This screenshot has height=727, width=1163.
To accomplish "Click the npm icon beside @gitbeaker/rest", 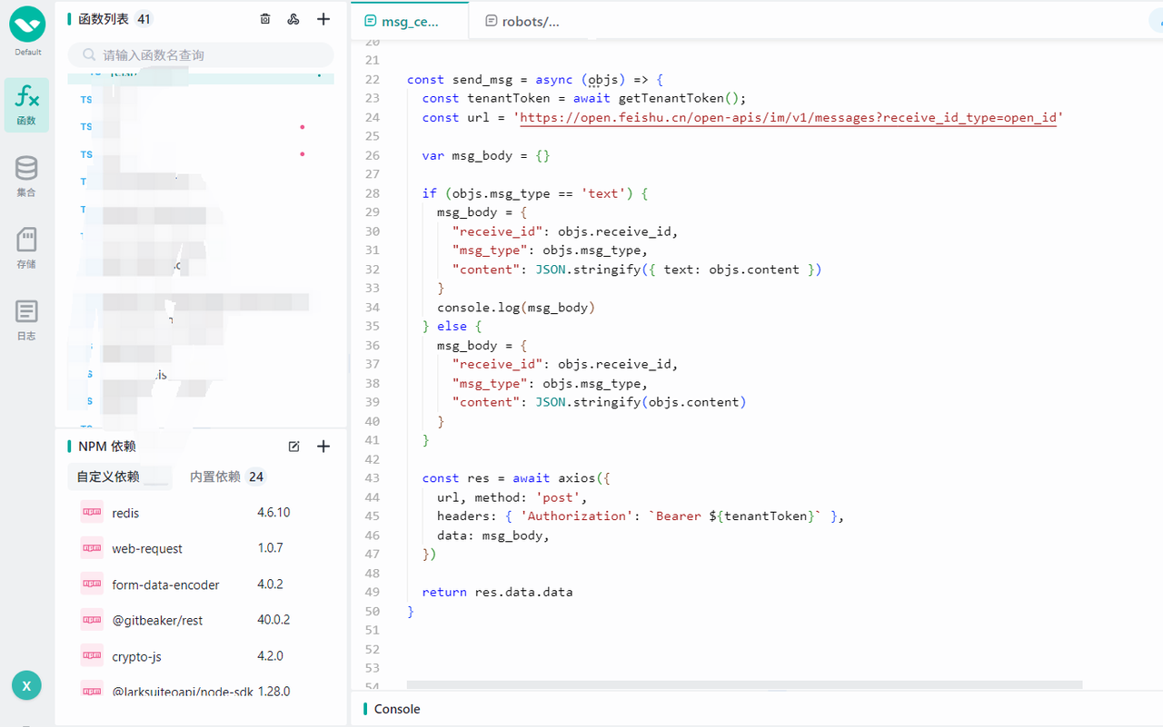I will coord(92,620).
